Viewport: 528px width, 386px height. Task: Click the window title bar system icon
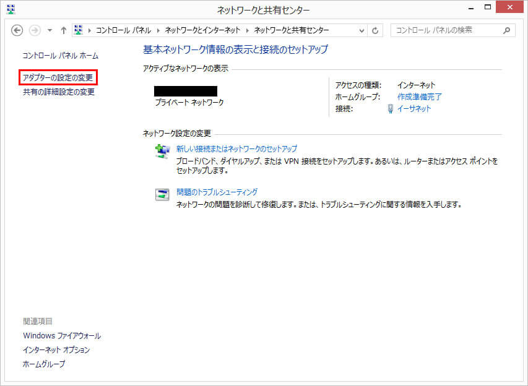11,9
